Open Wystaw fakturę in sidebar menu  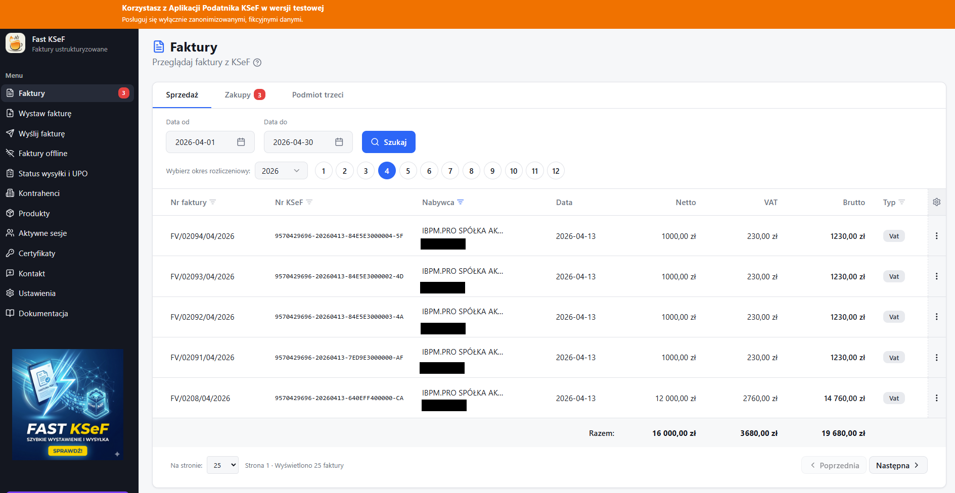point(45,114)
